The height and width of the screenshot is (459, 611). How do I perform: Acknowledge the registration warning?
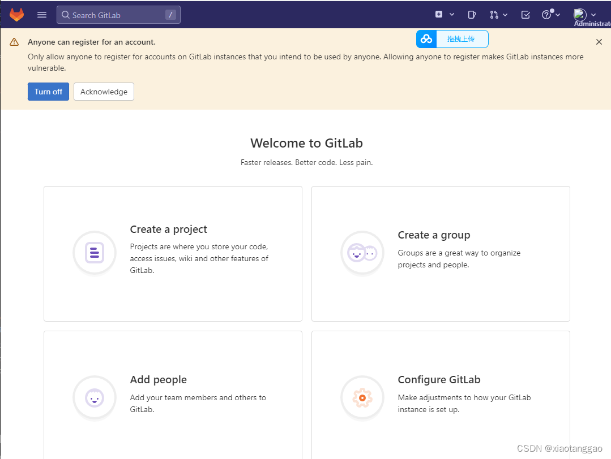click(104, 91)
